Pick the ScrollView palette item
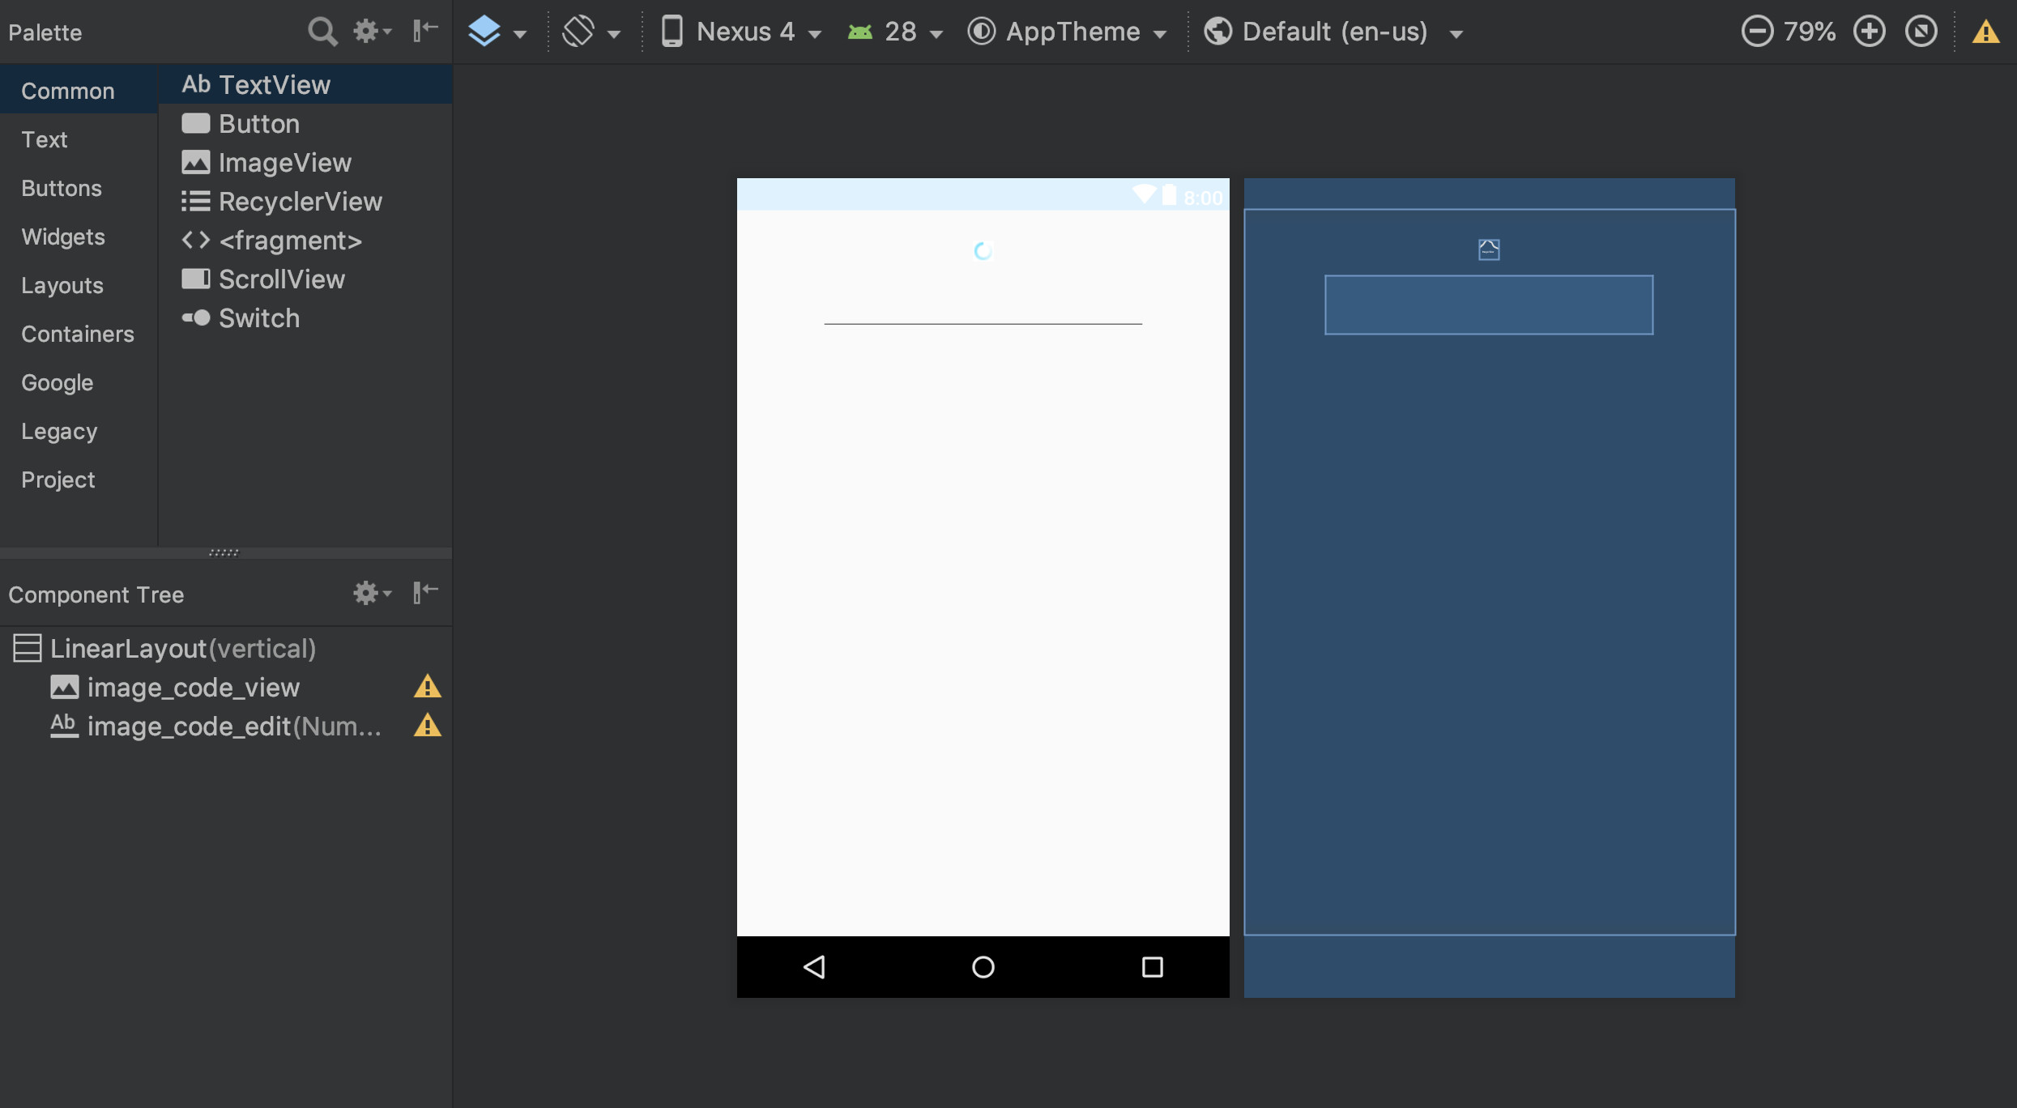The width and height of the screenshot is (2017, 1108). point(305,279)
